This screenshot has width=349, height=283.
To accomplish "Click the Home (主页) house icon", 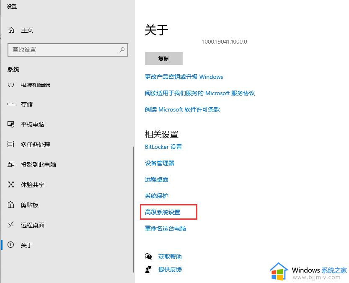I will [11, 30].
